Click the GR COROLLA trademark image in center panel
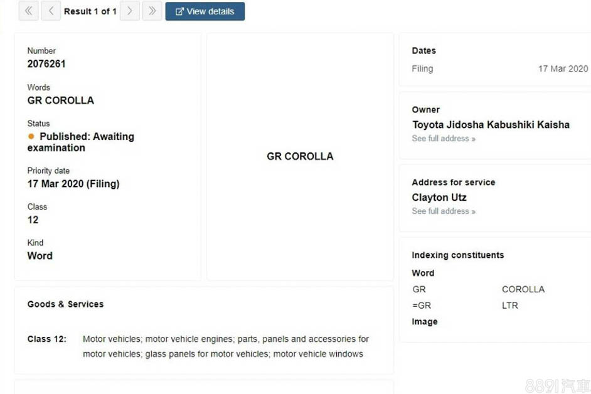 click(x=300, y=156)
